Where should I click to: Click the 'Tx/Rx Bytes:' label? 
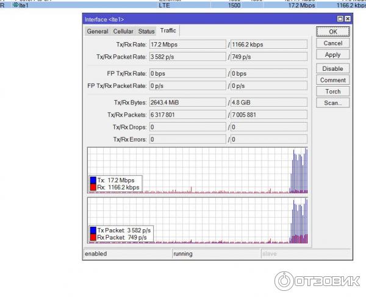coord(131,102)
